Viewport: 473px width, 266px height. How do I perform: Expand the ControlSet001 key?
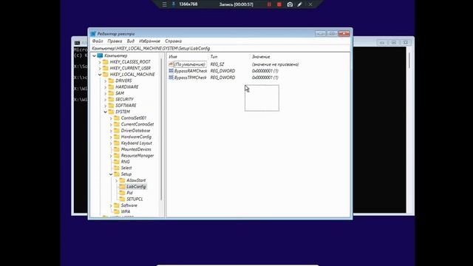[x=111, y=118]
